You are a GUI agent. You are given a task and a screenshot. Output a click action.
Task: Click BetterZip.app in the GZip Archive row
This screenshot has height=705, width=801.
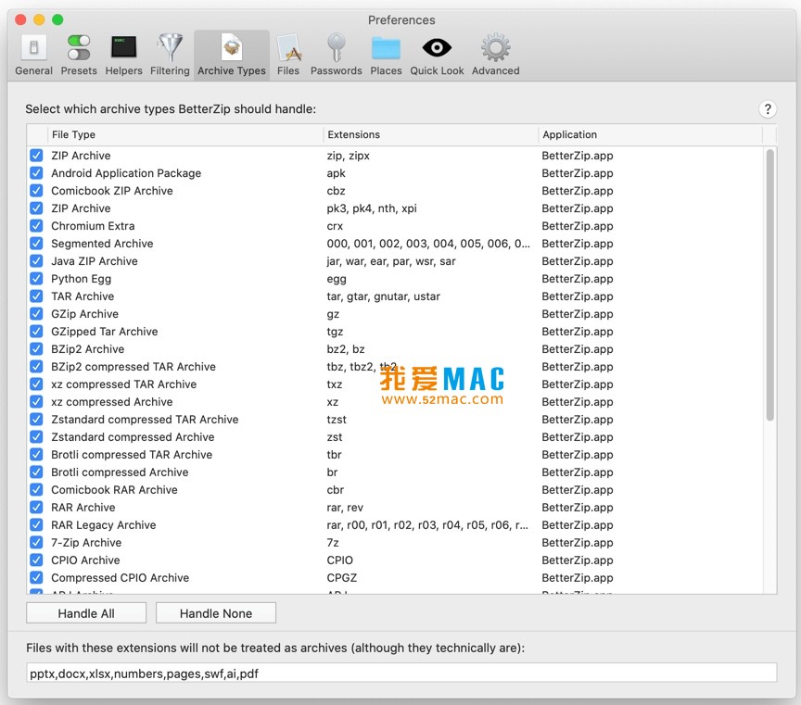pos(578,314)
